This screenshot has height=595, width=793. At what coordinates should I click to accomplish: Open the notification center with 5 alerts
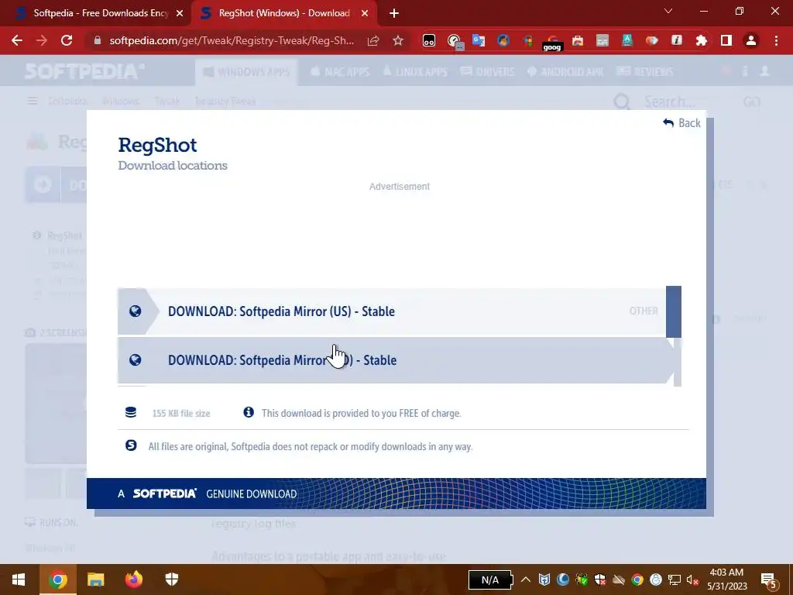[769, 580]
